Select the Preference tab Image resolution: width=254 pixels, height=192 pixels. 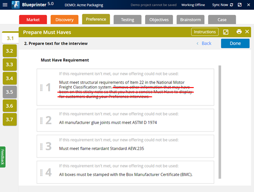tap(96, 19)
